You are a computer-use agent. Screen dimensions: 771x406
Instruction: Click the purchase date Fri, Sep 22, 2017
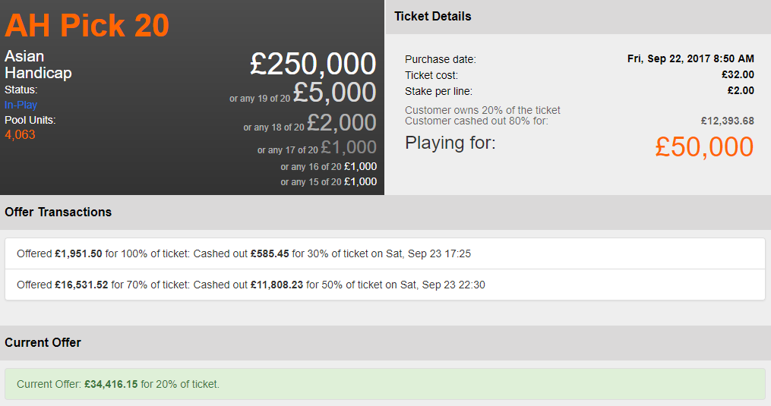point(690,59)
